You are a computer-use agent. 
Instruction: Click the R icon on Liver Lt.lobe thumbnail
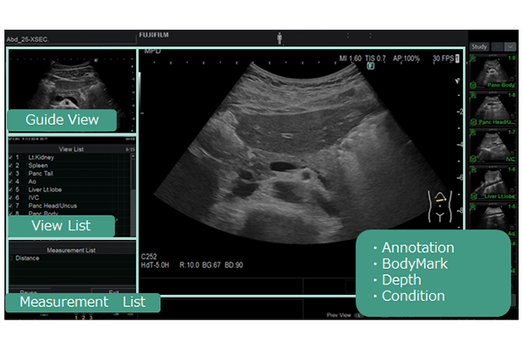click(x=473, y=170)
